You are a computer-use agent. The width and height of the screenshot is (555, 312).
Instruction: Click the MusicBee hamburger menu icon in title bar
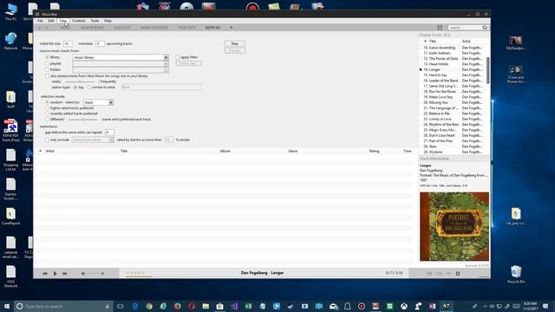[37, 14]
